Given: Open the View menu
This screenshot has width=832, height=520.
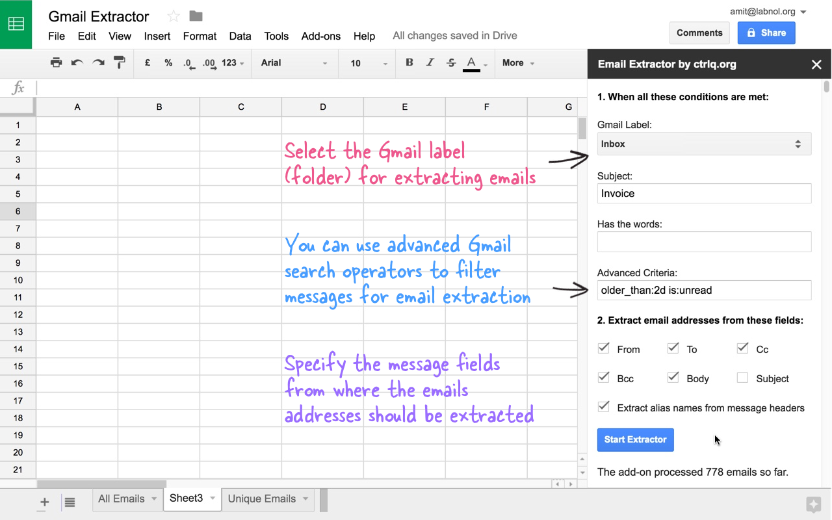Looking at the screenshot, I should click(120, 36).
